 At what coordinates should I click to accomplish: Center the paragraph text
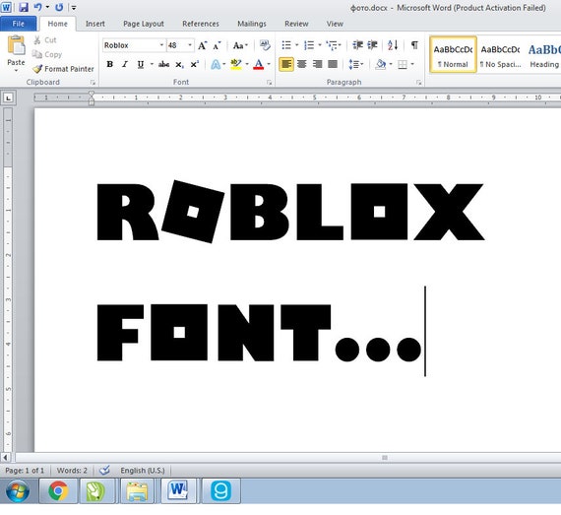pyautogui.click(x=302, y=64)
